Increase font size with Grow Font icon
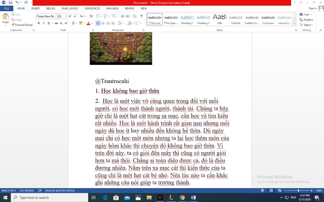The width and height of the screenshot is (324, 202). click(70, 16)
